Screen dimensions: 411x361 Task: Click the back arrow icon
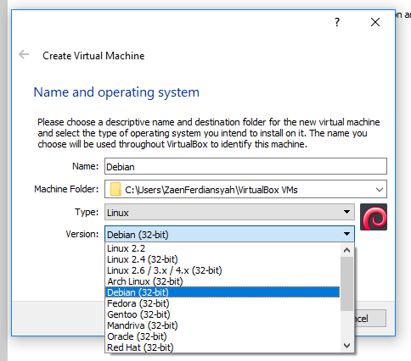24,54
